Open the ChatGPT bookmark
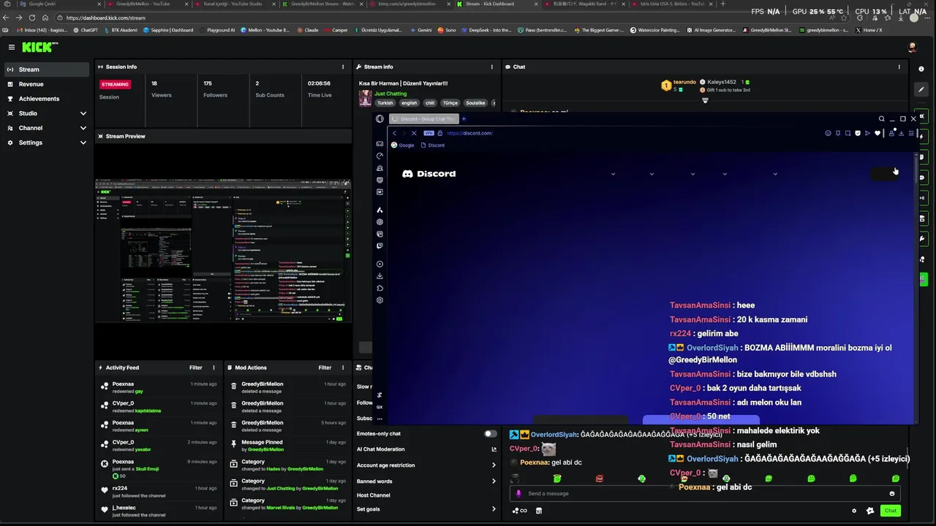936x526 pixels. click(86, 30)
